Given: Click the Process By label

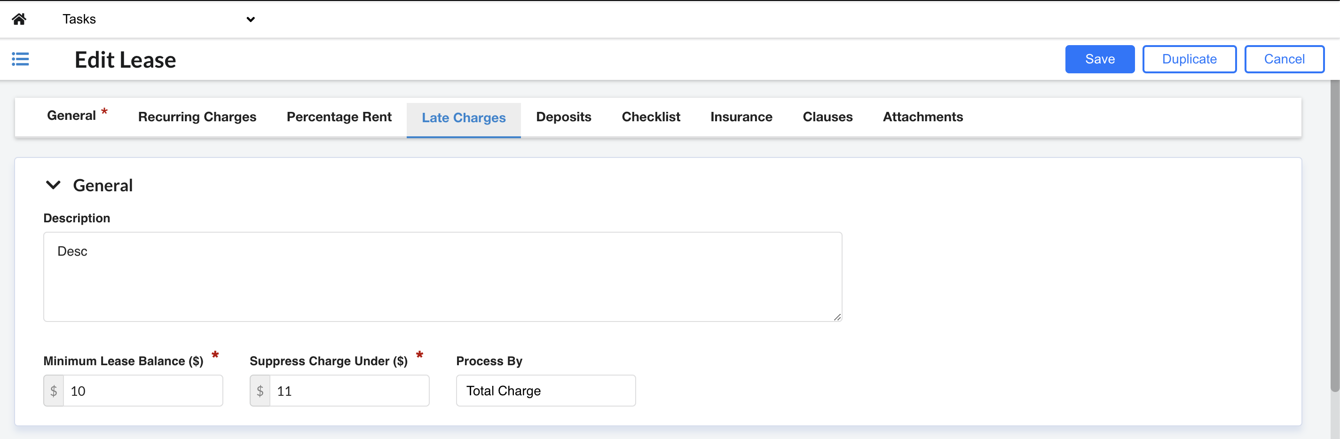Looking at the screenshot, I should coord(489,361).
